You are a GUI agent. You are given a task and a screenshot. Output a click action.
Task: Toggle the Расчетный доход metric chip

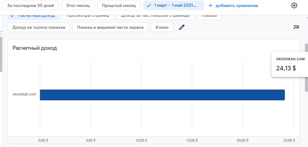pos(33,17)
